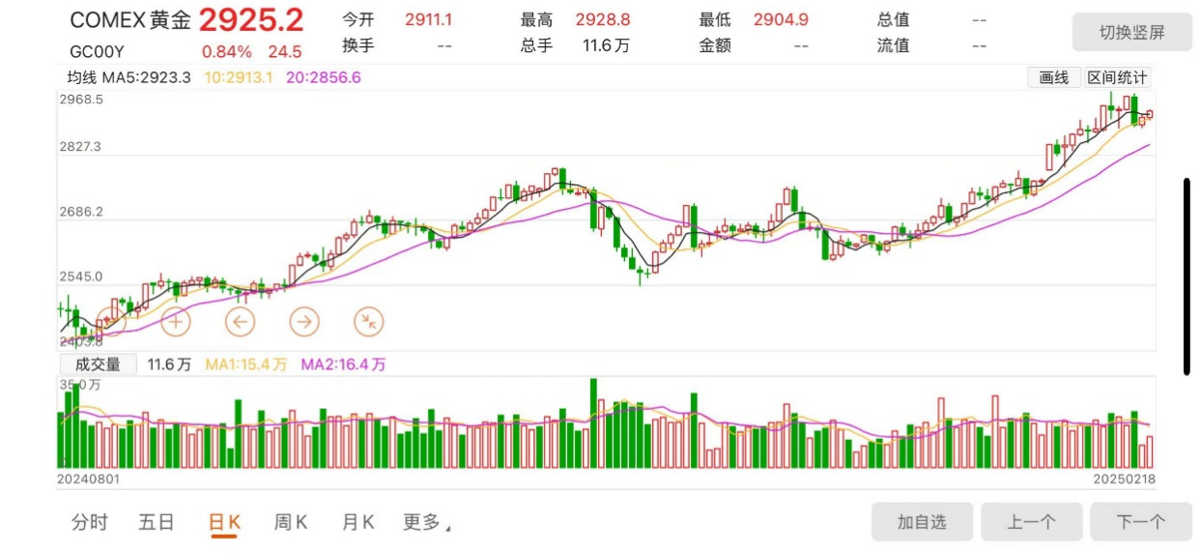Shift chart left with the left arrow icon
1200x553 pixels.
[240, 322]
